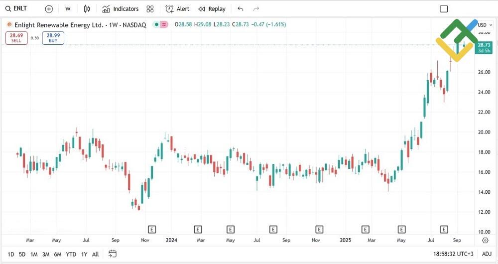The image size is (498, 264).
Task: Click earnings E marker near Mar 2024
Action: (x=198, y=229)
